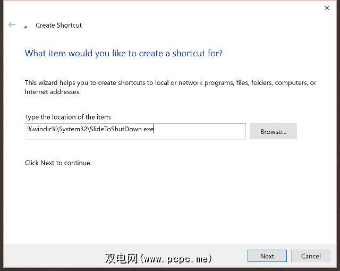The height and width of the screenshot is (271, 340).
Task: Click the back arrow in the wizard header
Action: pyautogui.click(x=12, y=25)
